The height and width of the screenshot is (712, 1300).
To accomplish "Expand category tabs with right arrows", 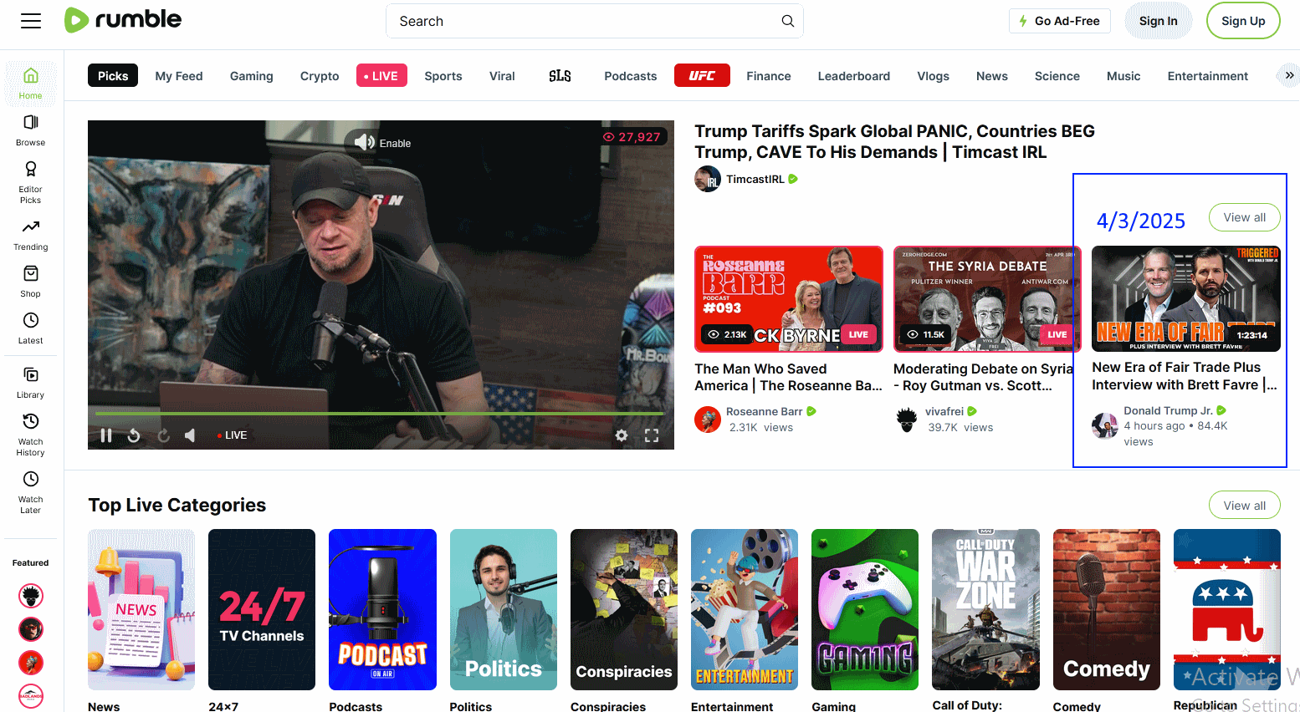I will 1289,75.
